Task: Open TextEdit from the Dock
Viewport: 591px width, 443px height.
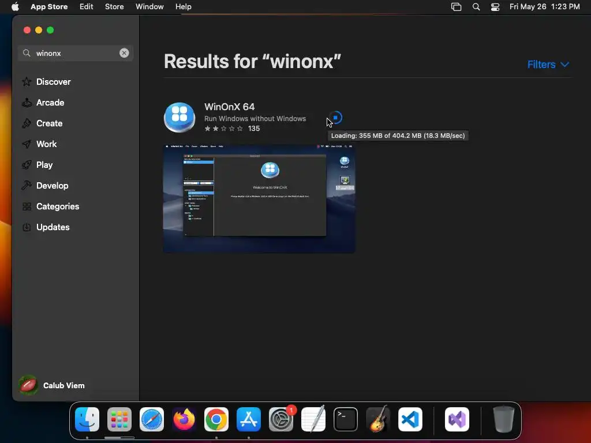Action: coord(313,419)
